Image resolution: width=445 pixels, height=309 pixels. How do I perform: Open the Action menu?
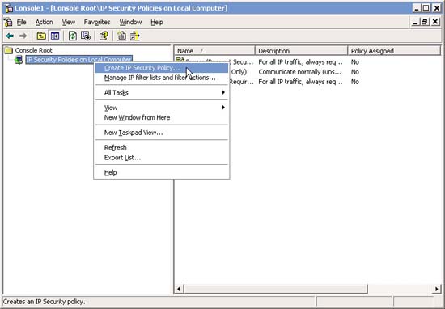tap(44, 22)
